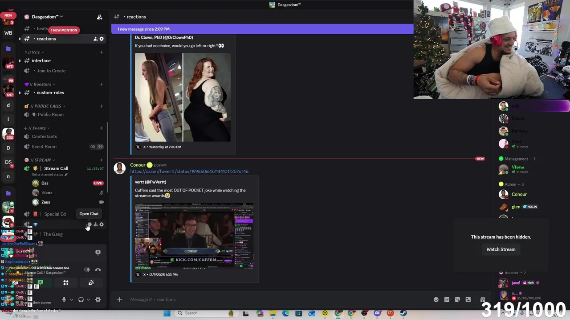The width and height of the screenshot is (570, 320).
Task: Open image attachment button in message bar
Action: pyautogui.click(x=468, y=300)
